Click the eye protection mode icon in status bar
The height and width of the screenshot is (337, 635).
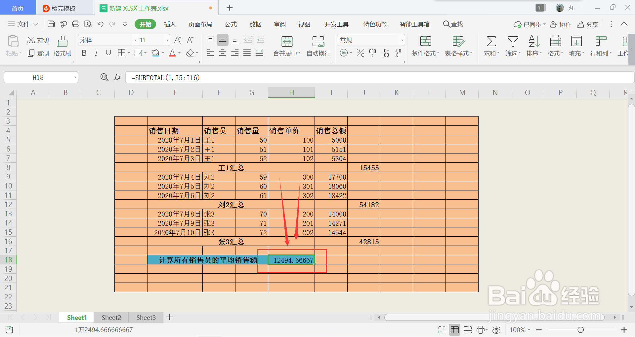click(x=496, y=330)
